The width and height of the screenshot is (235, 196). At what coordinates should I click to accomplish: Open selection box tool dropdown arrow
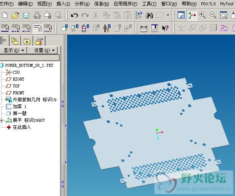click(x=168, y=15)
